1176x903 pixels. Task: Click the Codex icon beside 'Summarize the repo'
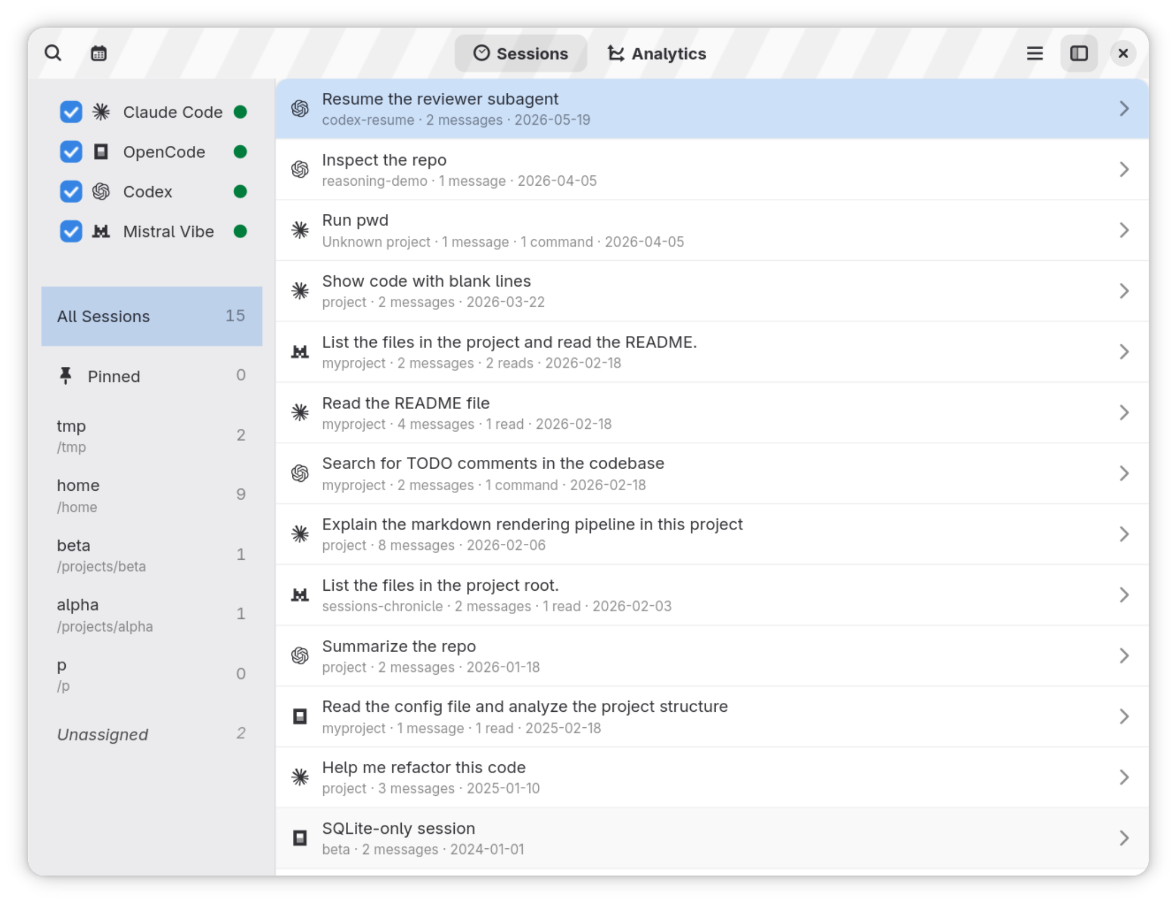click(x=300, y=656)
